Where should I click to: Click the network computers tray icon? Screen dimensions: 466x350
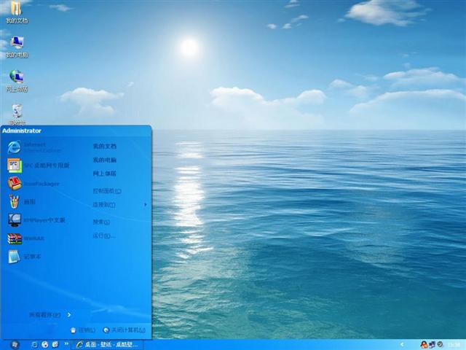[x=433, y=345]
